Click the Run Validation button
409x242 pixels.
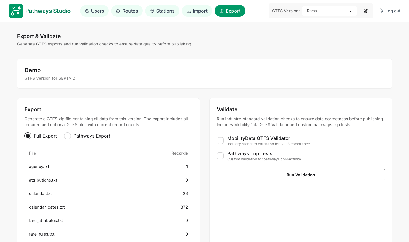coord(301,175)
